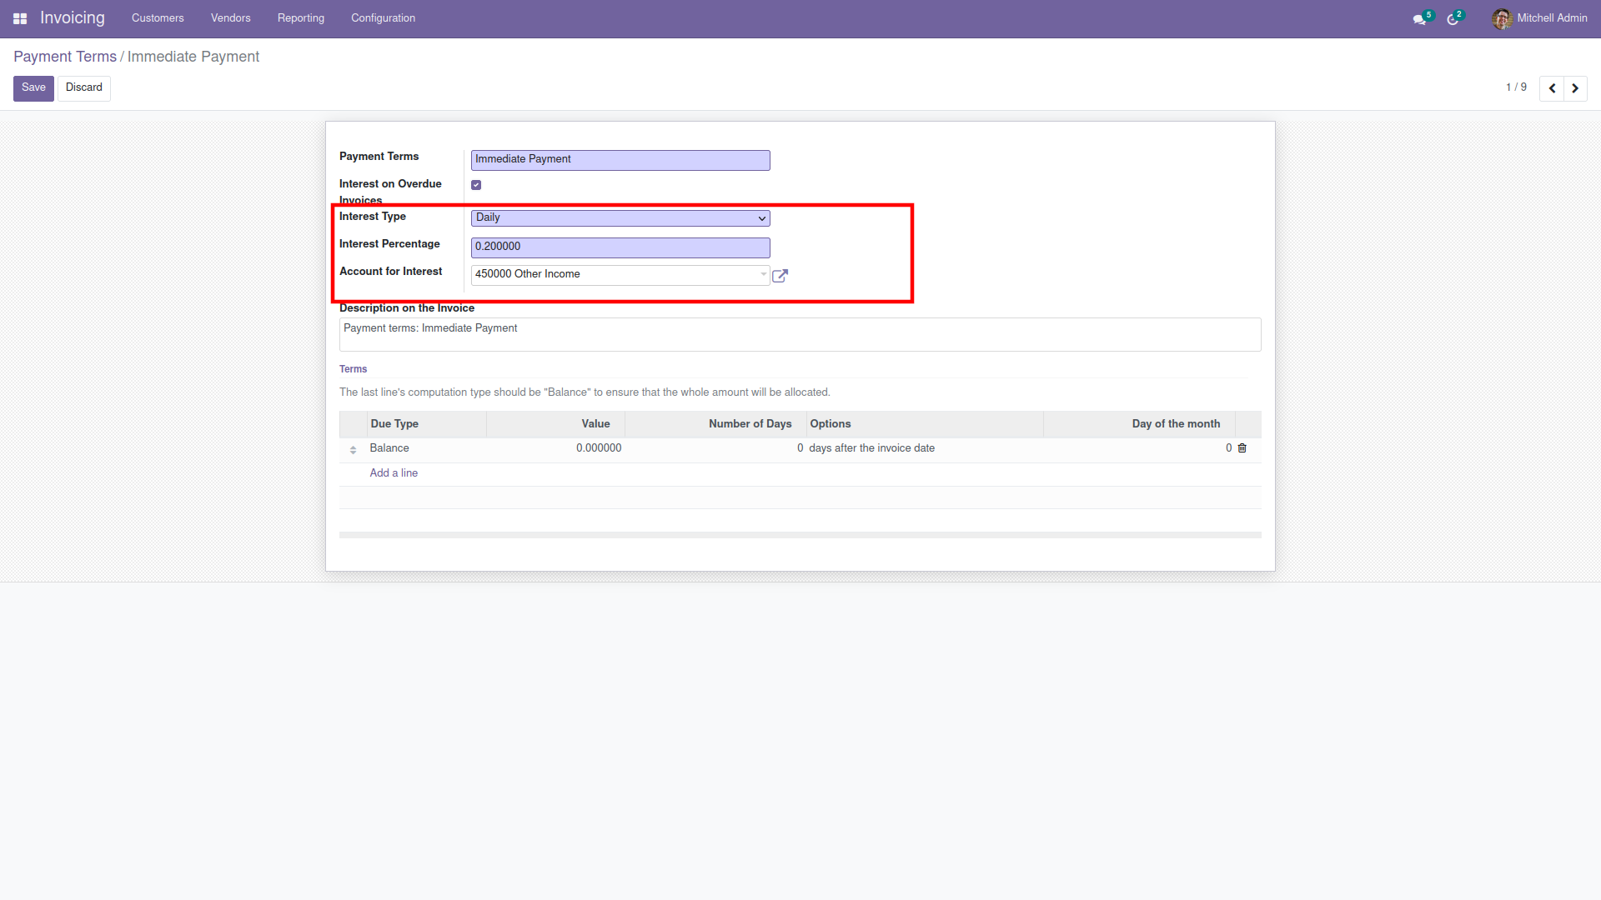Go to next payment term record
Image resolution: width=1601 pixels, height=900 pixels.
1575,88
